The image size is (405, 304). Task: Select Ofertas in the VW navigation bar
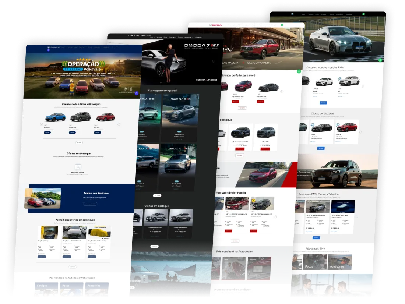76,47
